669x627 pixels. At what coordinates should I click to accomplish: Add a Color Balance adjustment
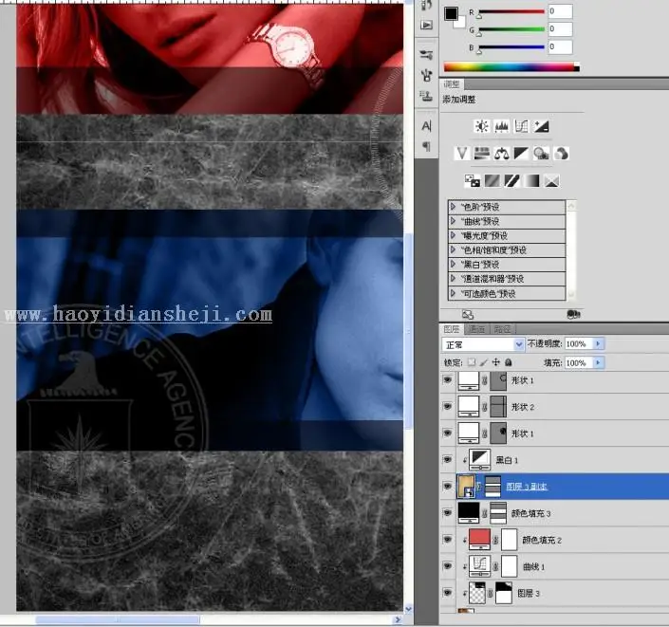tap(501, 153)
